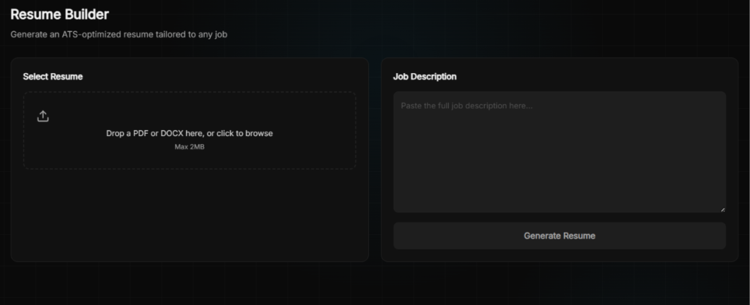
Task: Click the "Generate an ATS-optimized resume" subtitle
Action: pos(119,34)
